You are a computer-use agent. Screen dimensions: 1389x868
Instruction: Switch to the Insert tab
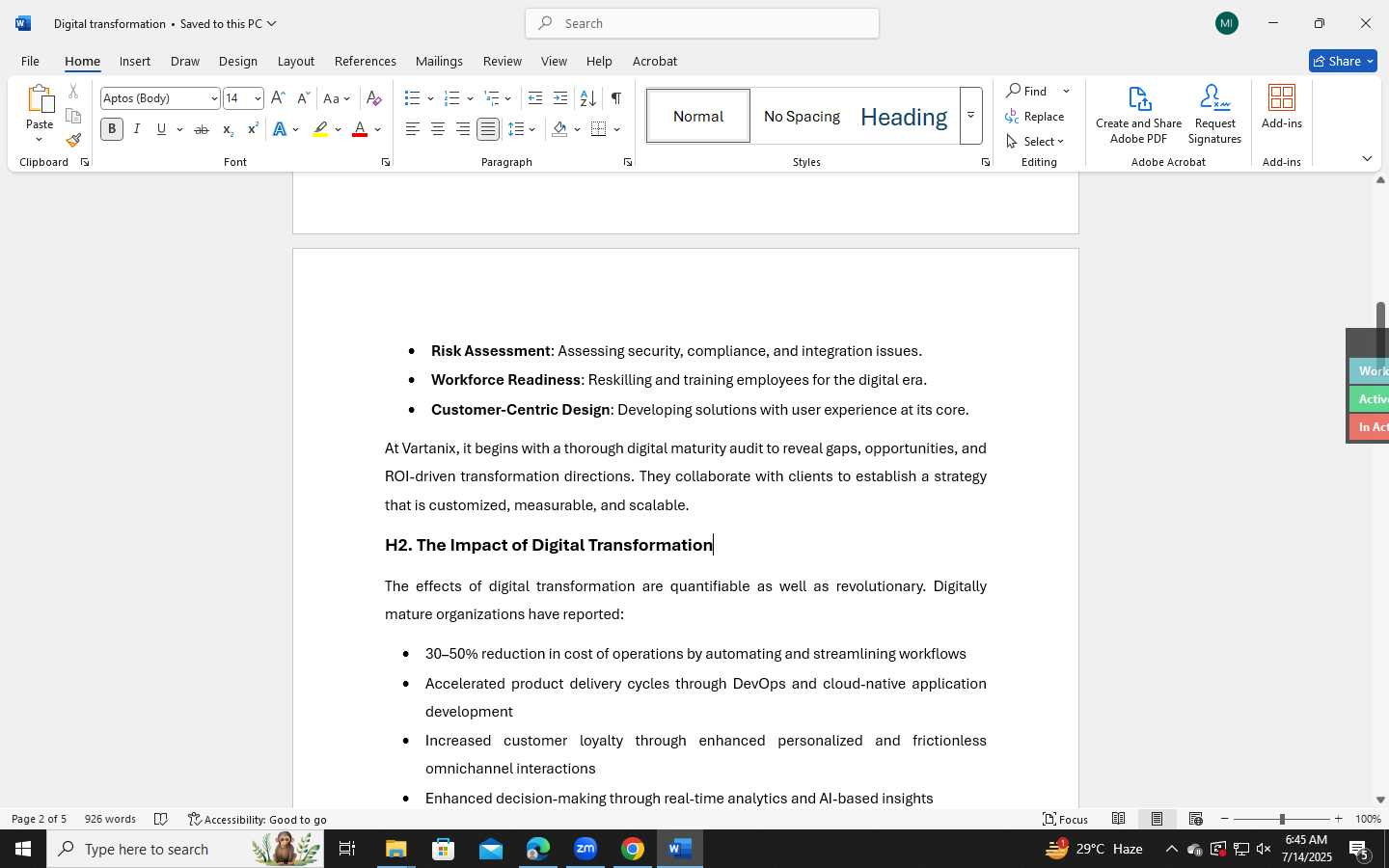(x=135, y=61)
